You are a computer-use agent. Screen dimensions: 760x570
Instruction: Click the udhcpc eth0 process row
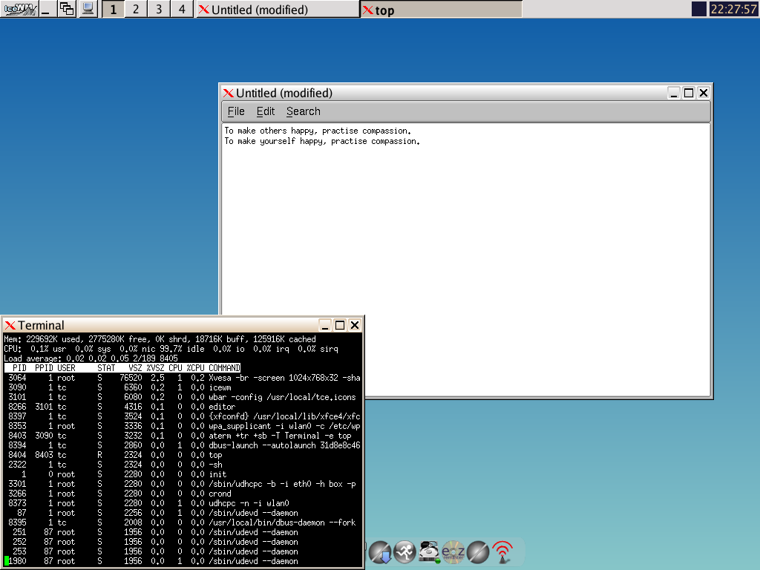(x=183, y=484)
